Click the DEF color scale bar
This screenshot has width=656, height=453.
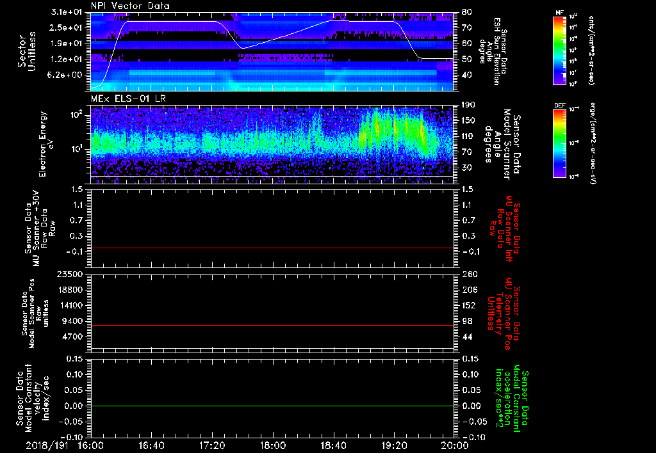coord(559,143)
